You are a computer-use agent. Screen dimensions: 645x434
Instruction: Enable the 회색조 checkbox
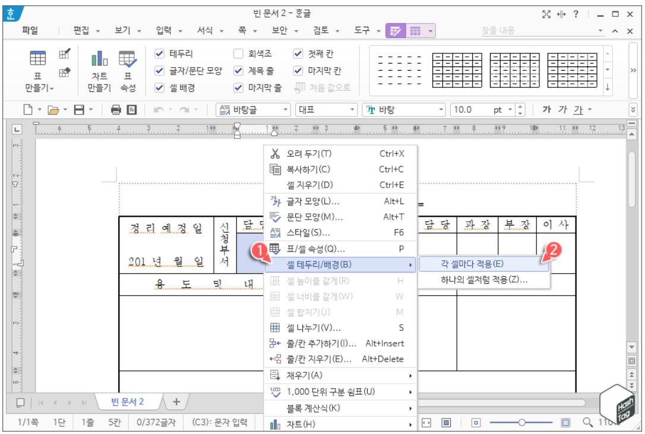click(x=238, y=53)
